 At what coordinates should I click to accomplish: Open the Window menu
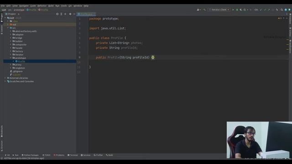click(x=78, y=6)
